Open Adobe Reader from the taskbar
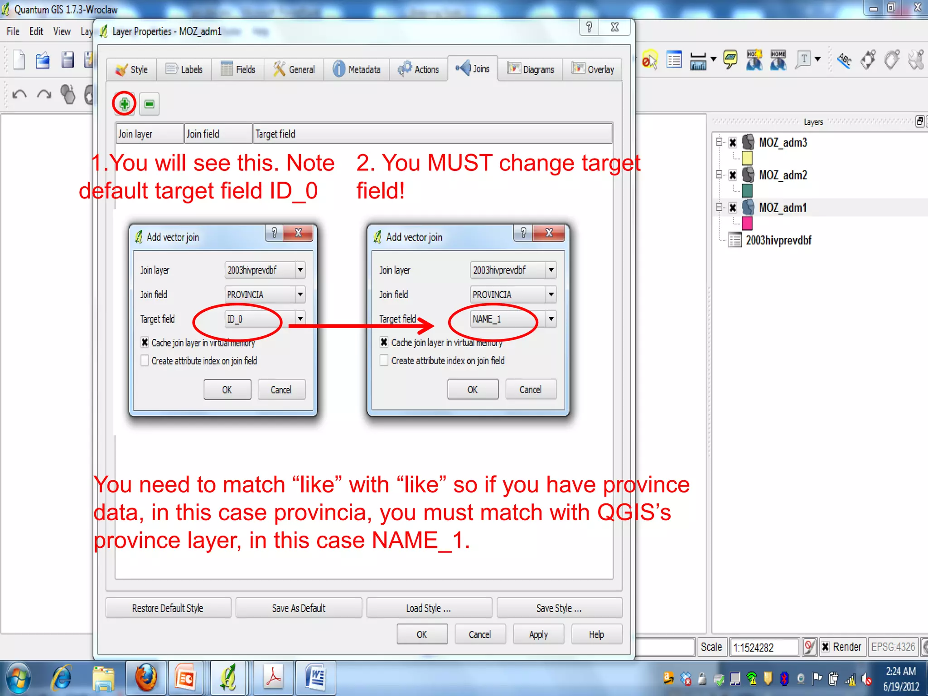Screen dimensions: 928x696 click(x=273, y=678)
